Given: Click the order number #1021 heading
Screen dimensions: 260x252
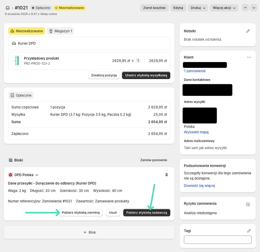Looking at the screenshot, I should tap(21, 8).
